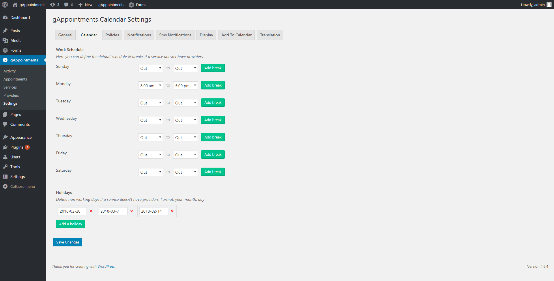Delete the 2018-03-7 holiday entry
554x281 pixels.
[132, 211]
